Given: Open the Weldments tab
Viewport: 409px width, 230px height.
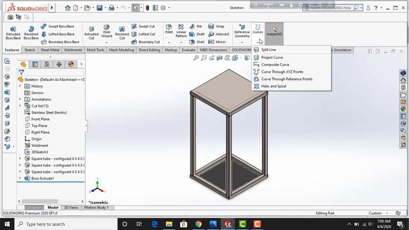Looking at the screenshot, I should (73, 50).
